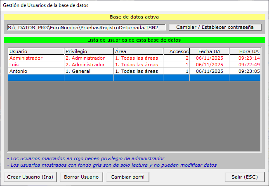Click the Área column header
269x186 pixels.
tap(138, 51)
